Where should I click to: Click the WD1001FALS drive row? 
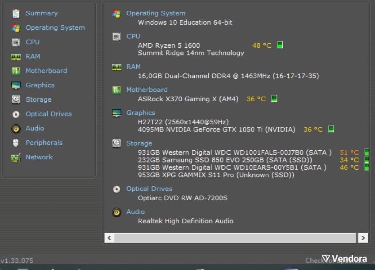pyautogui.click(x=235, y=153)
